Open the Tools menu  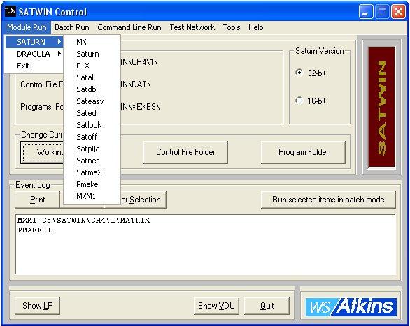[x=232, y=27]
